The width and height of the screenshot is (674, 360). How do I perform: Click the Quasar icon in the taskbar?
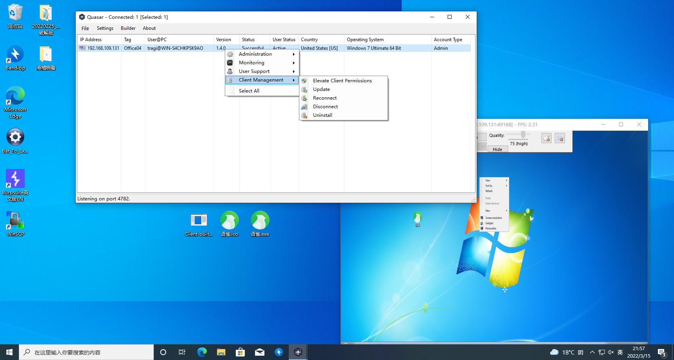298,352
